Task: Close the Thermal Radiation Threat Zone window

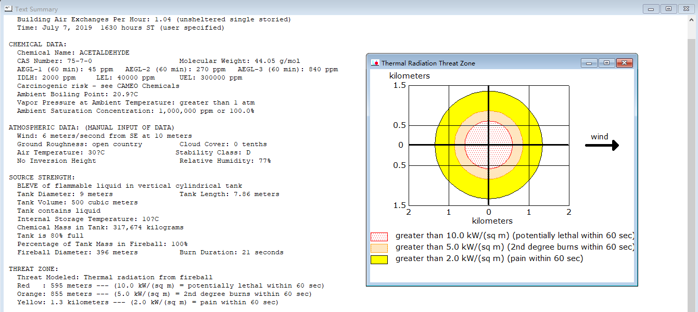Action: tap(624, 63)
